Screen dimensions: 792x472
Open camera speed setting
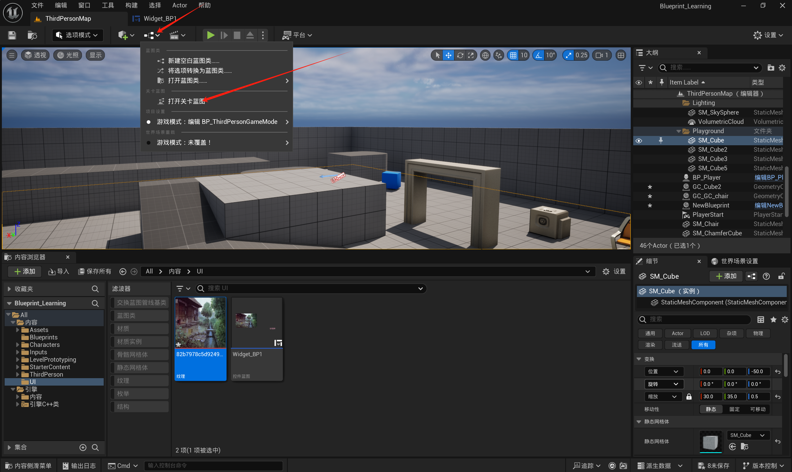point(602,55)
